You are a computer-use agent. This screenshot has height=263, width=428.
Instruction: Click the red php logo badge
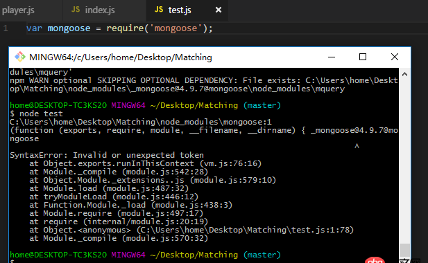coord(375,260)
